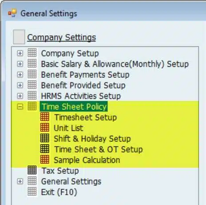
Task: Click the black grid icon next to Tax Setup
Action: click(x=32, y=170)
